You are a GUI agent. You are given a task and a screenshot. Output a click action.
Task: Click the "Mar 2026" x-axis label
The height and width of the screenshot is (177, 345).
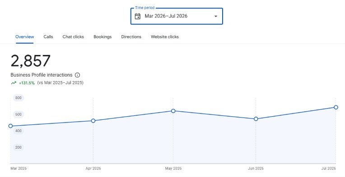19,168
